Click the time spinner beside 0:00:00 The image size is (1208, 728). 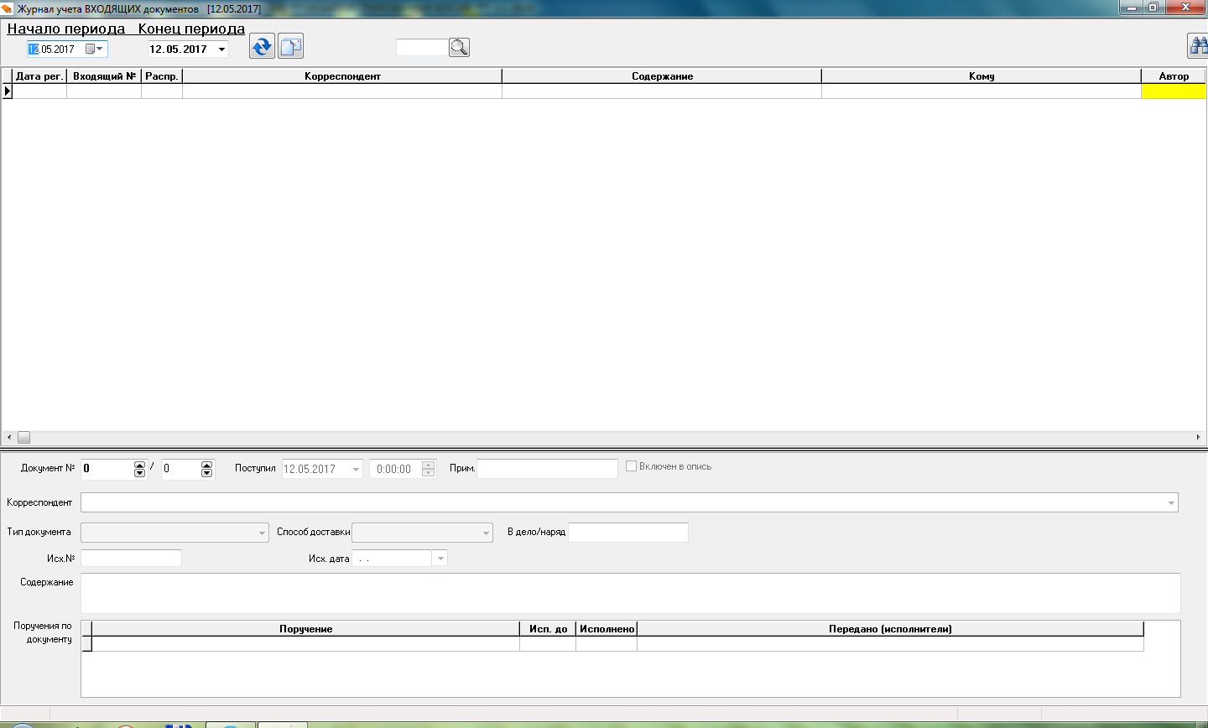(x=428, y=469)
